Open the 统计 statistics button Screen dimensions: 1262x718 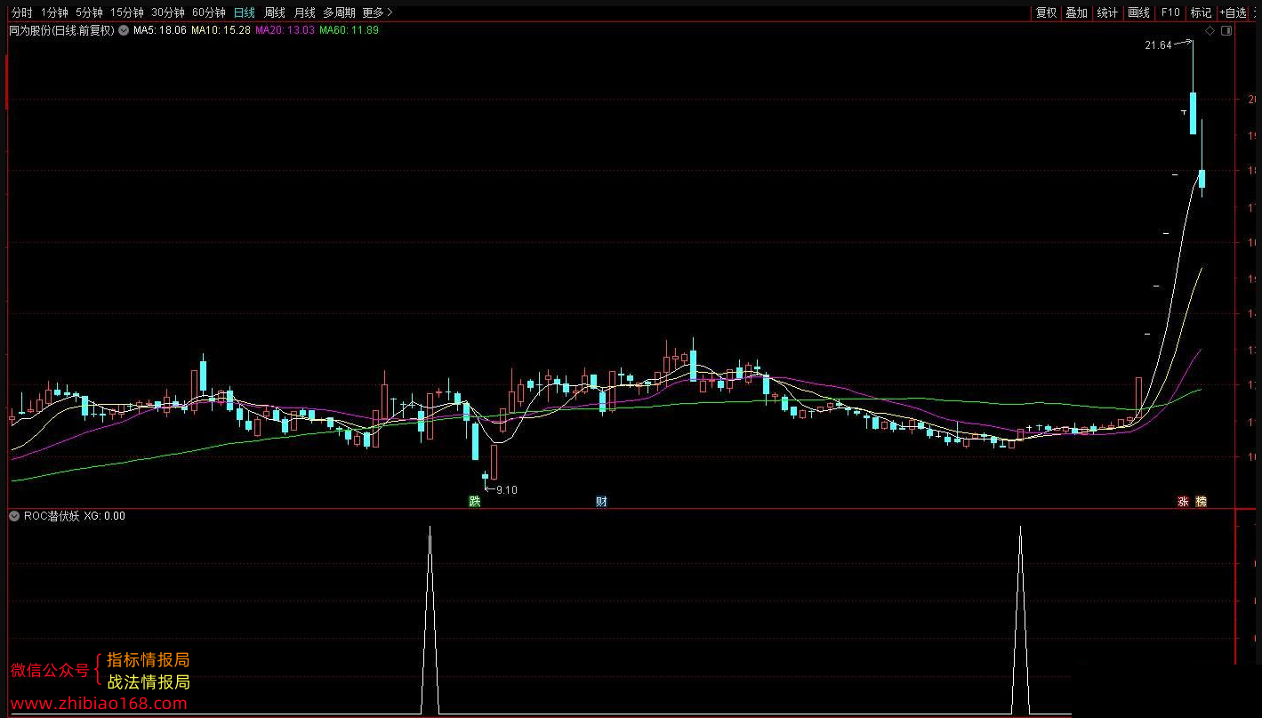1107,12
